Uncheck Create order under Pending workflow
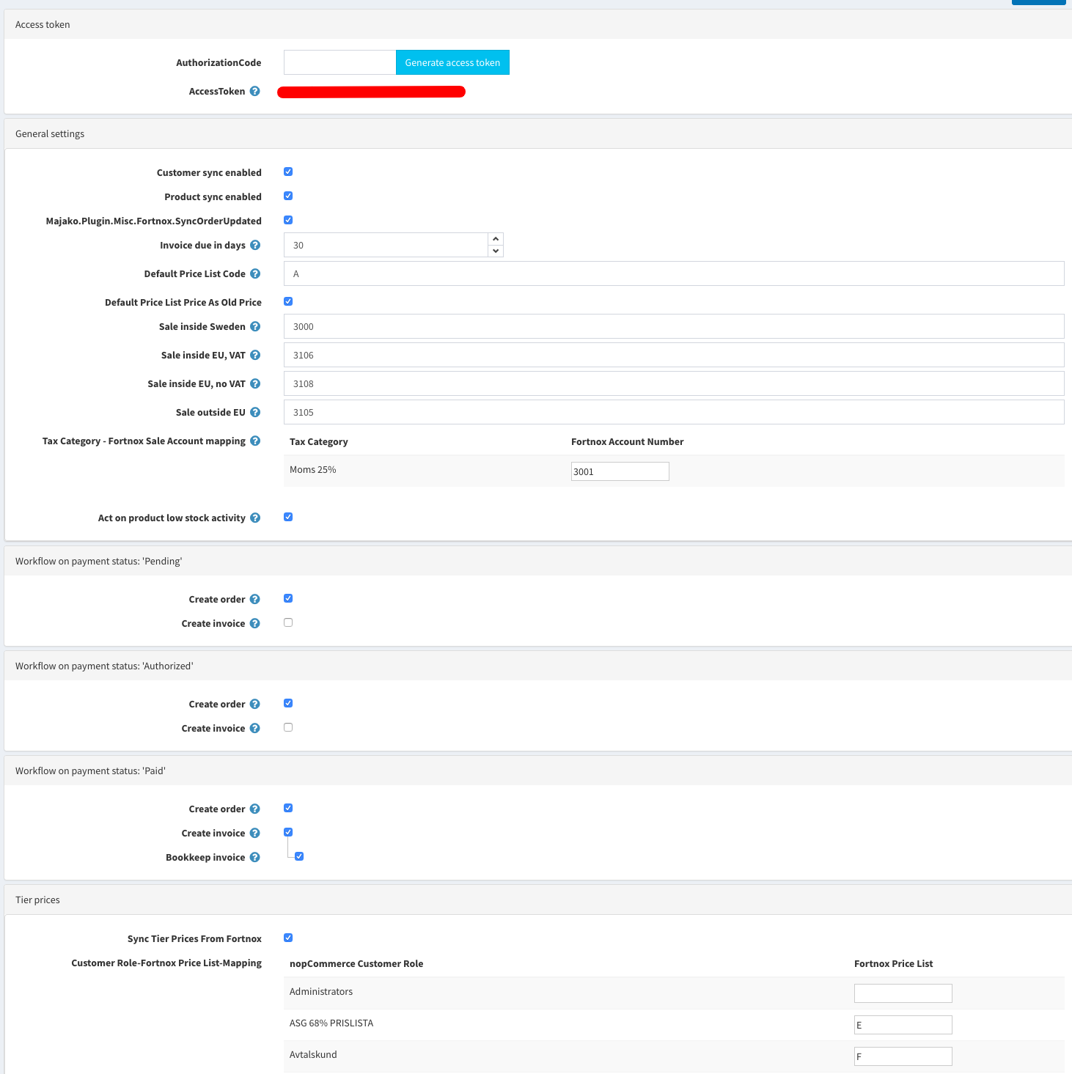The height and width of the screenshot is (1074, 1072). click(288, 598)
